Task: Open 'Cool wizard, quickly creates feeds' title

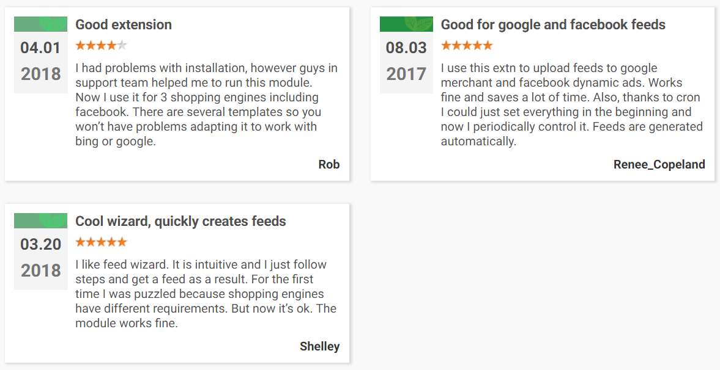Action: 180,222
